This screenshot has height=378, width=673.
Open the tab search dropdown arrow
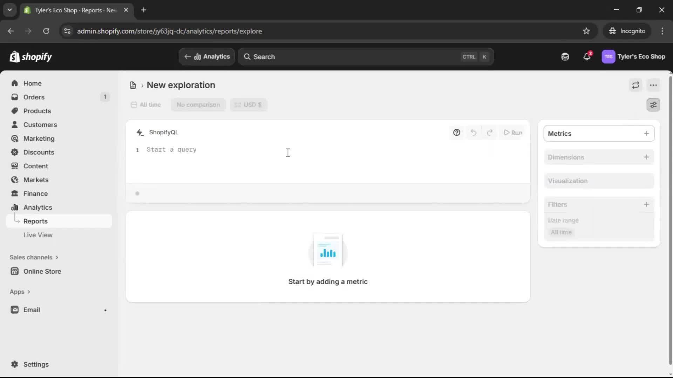coord(9,10)
